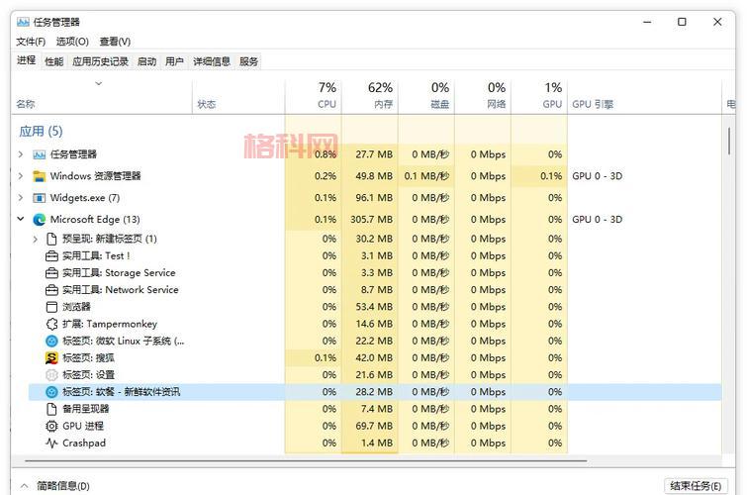Image resolution: width=747 pixels, height=495 pixels.
Task: Click the Crashpad pulse icon
Action: click(51, 443)
